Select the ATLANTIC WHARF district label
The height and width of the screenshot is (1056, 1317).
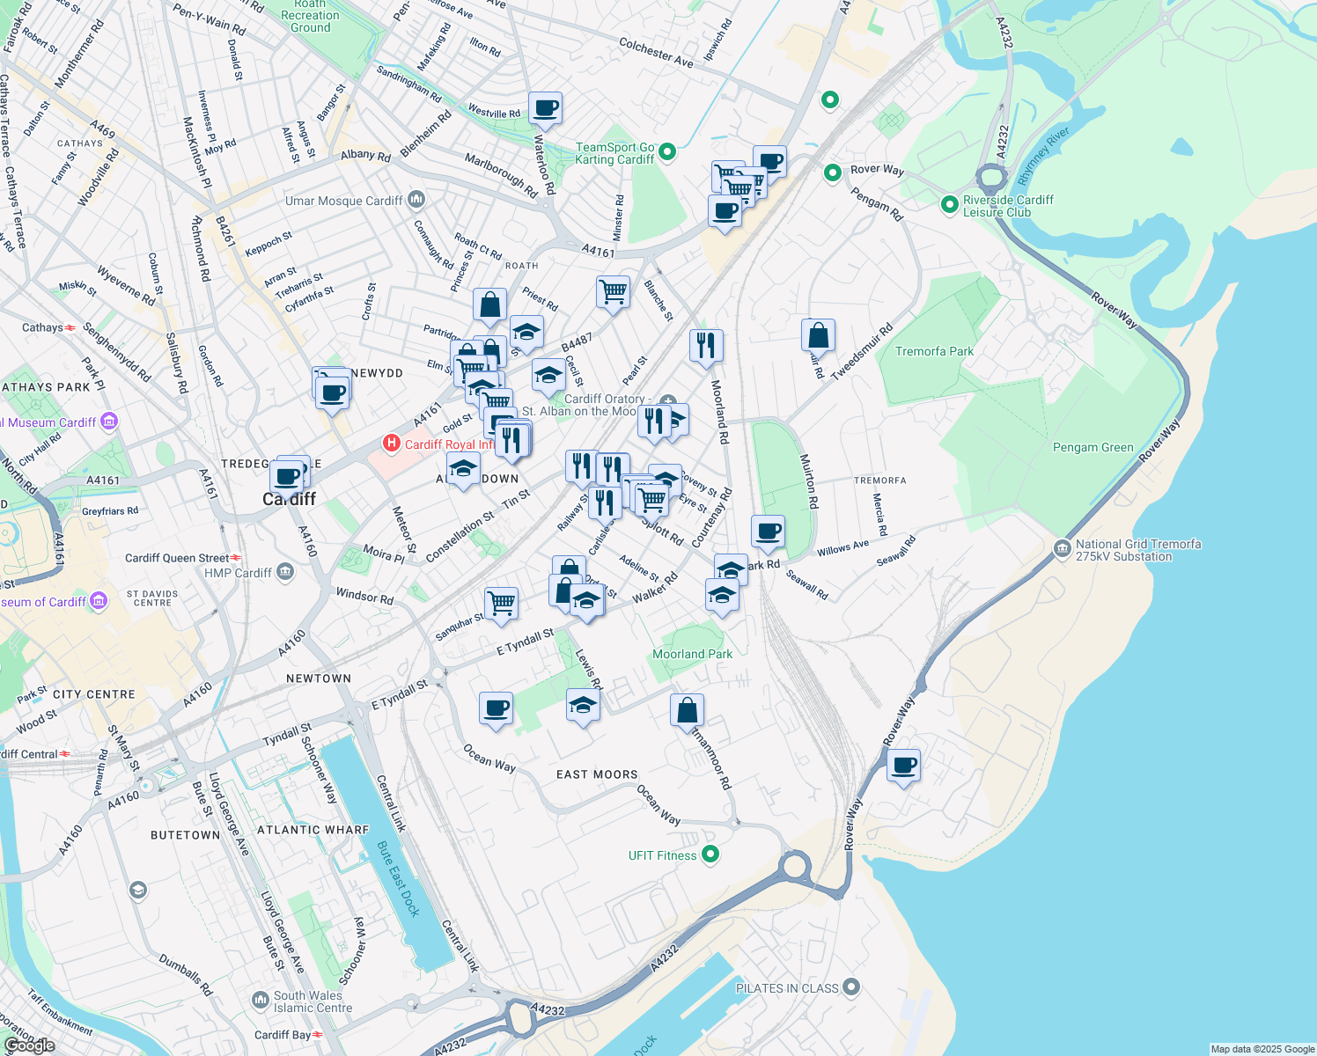click(x=313, y=830)
